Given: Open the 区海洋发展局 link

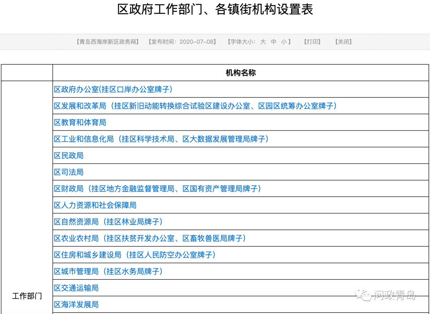Looking at the screenshot, I should (76, 304).
